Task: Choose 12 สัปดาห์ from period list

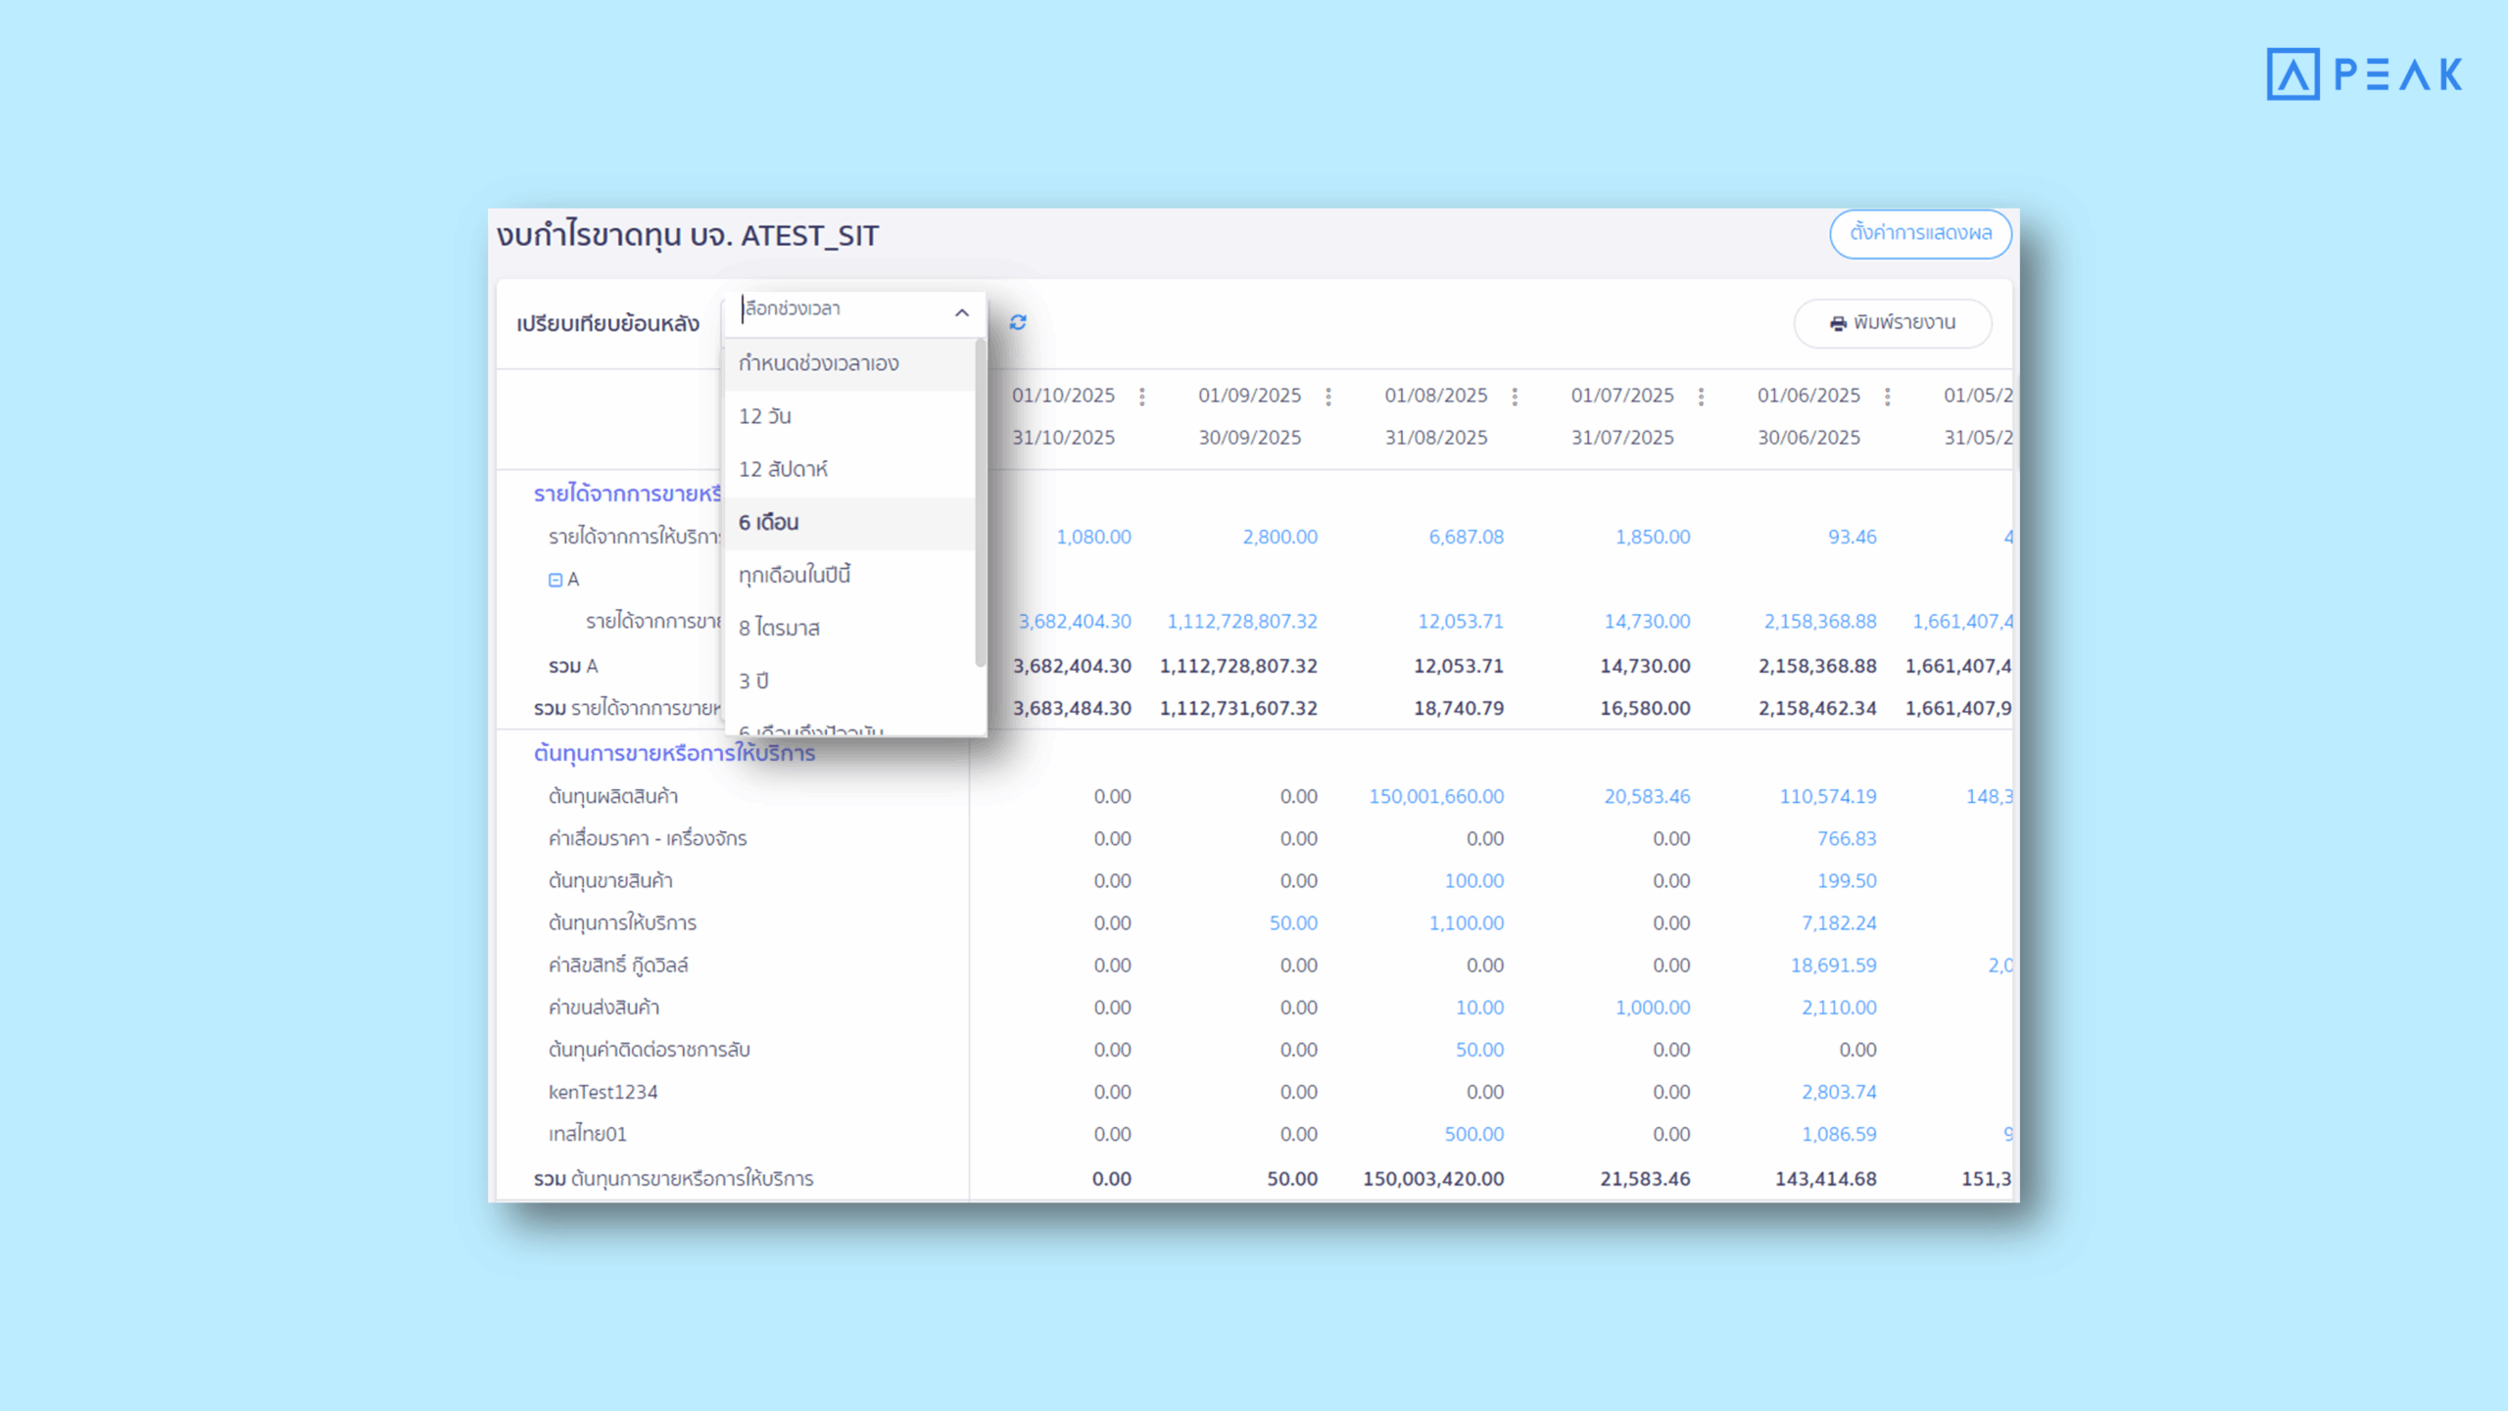Action: pos(783,469)
